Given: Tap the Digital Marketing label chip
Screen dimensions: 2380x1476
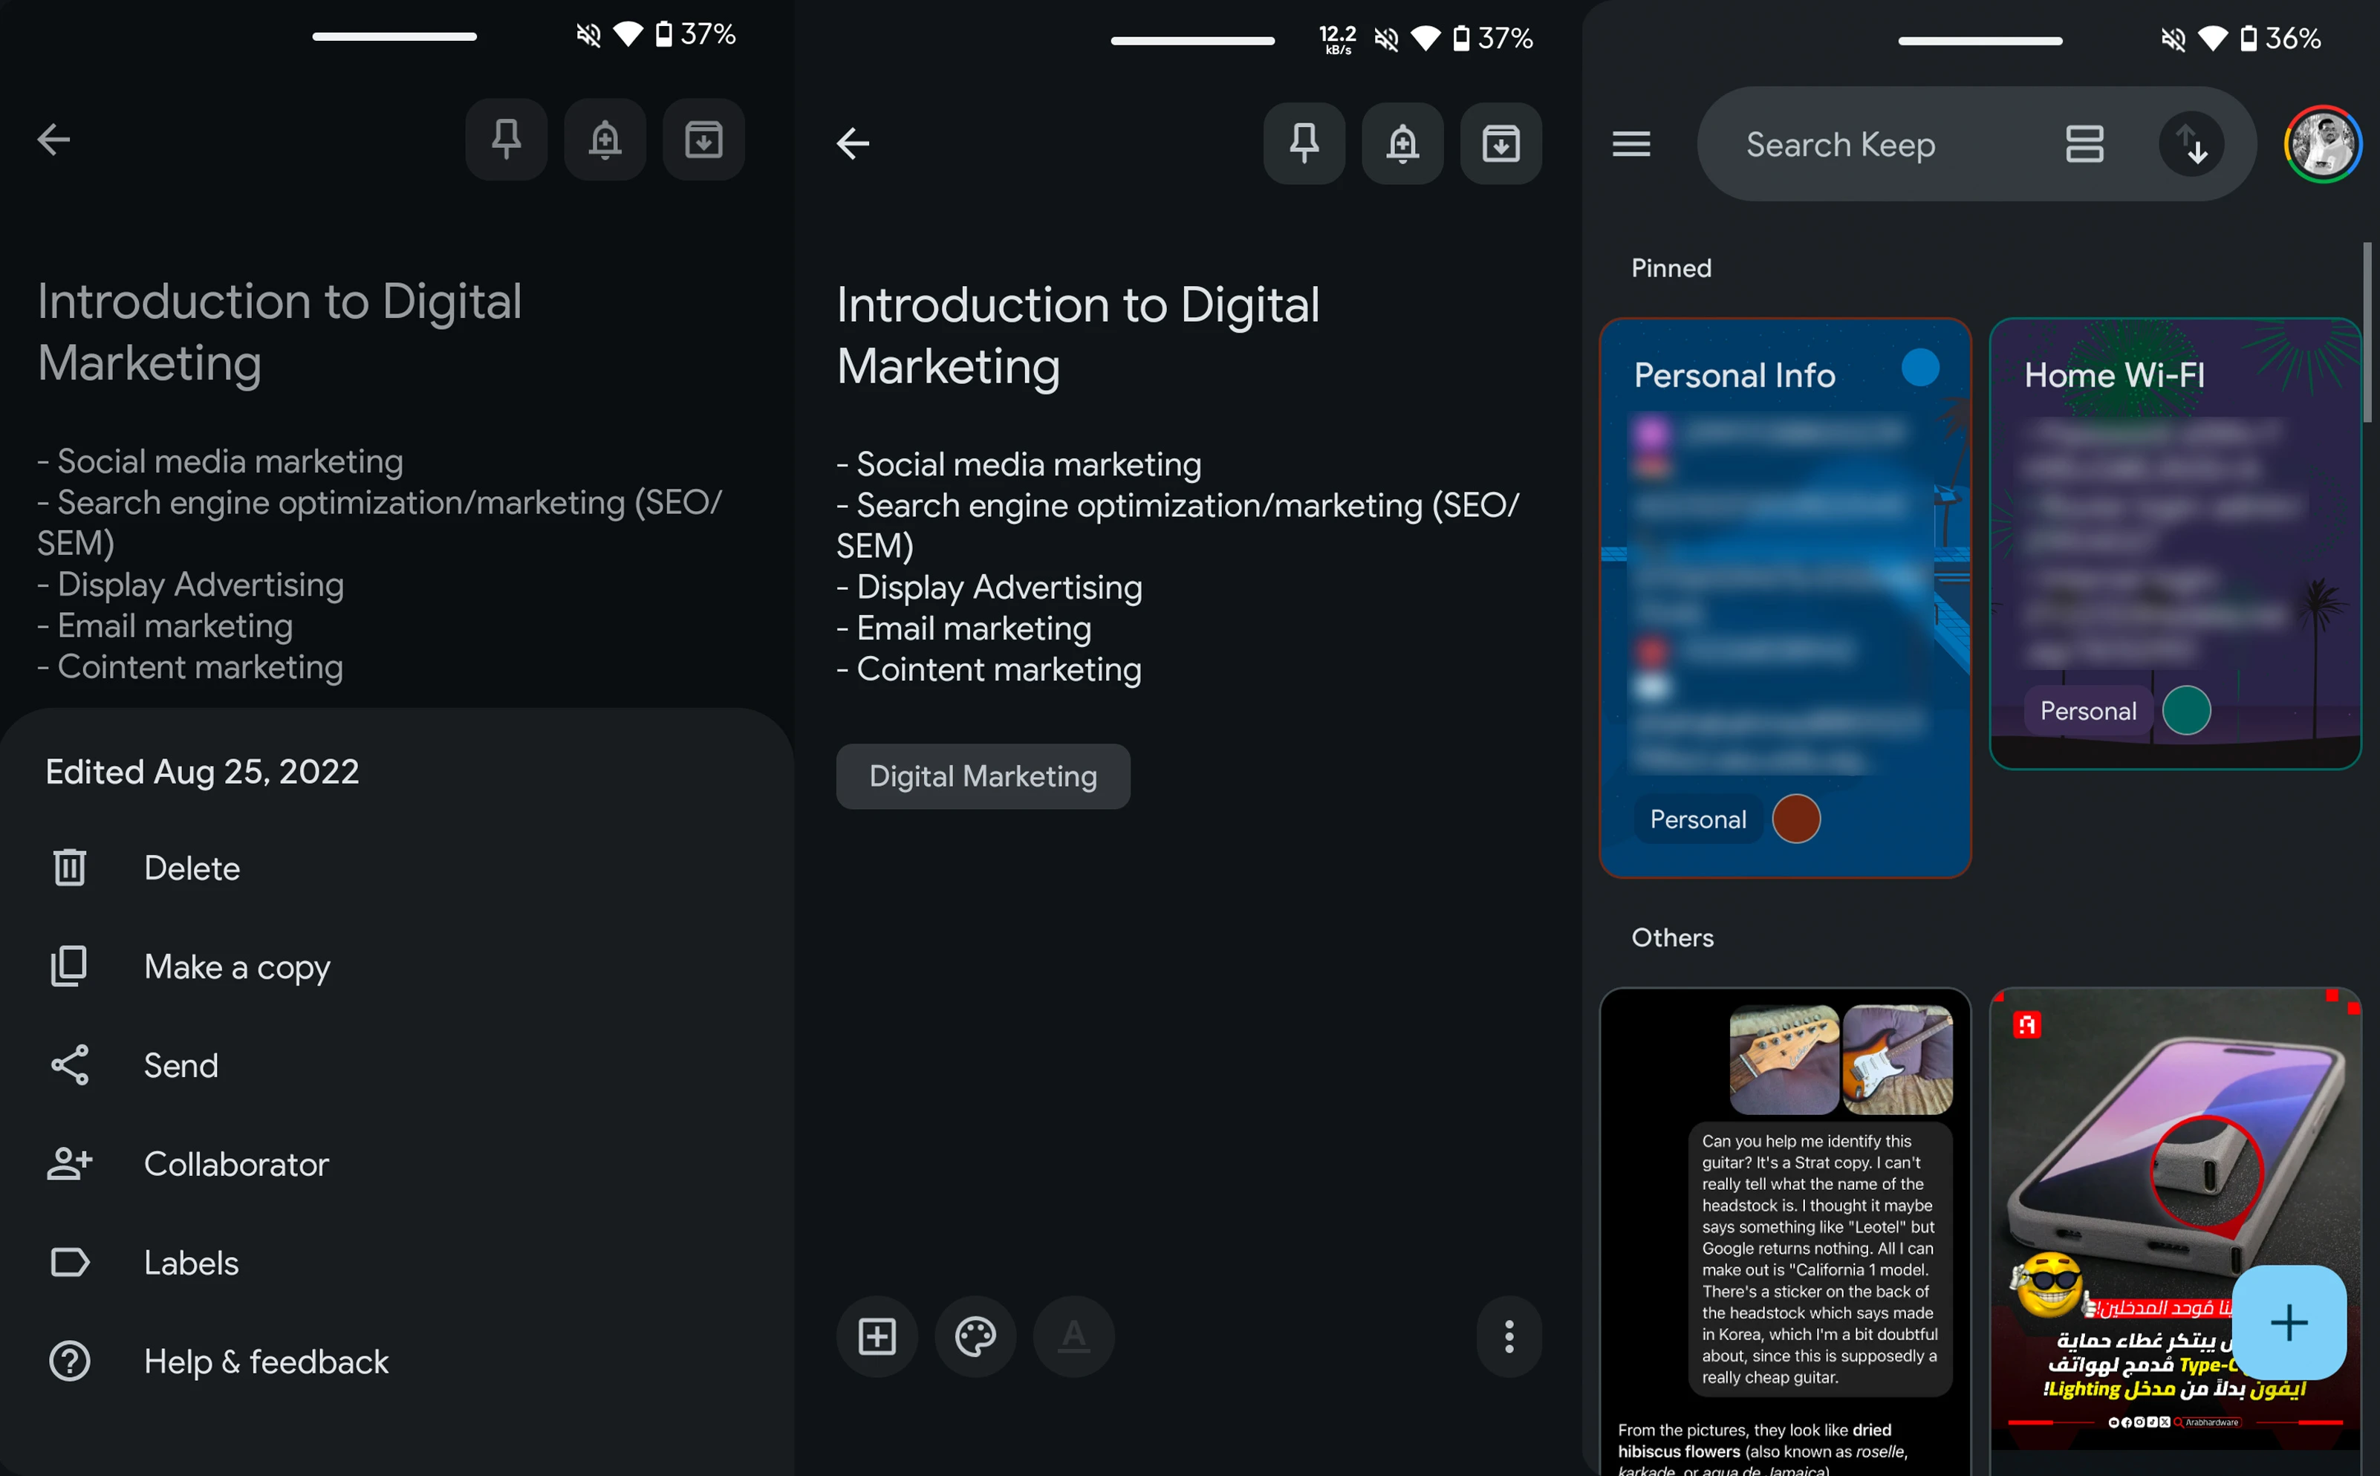Looking at the screenshot, I should point(983,776).
